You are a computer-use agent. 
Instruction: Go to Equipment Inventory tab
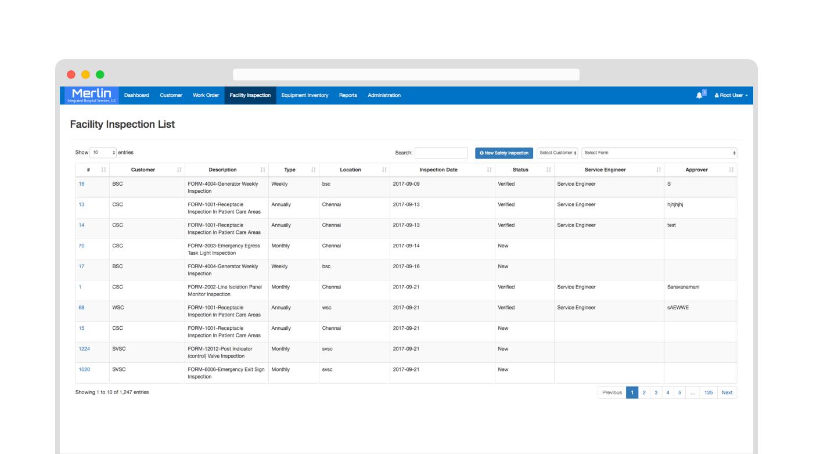point(305,95)
